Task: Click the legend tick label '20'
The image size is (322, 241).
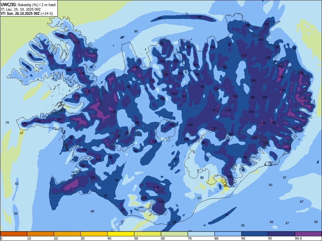Action: click(56, 238)
